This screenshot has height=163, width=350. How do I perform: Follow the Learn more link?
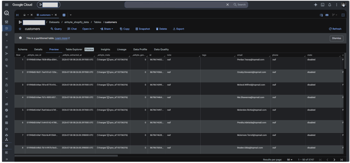click(x=62, y=38)
